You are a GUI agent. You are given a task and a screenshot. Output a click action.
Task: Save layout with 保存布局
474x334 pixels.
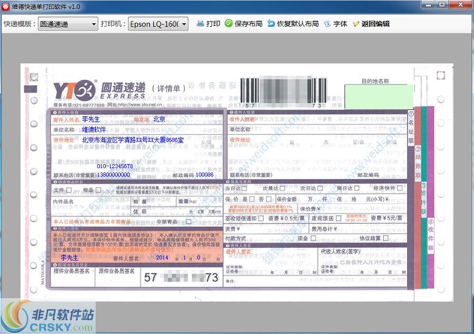(x=244, y=23)
